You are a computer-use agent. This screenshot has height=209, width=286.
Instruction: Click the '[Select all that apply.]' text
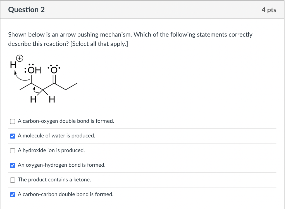pos(99,44)
